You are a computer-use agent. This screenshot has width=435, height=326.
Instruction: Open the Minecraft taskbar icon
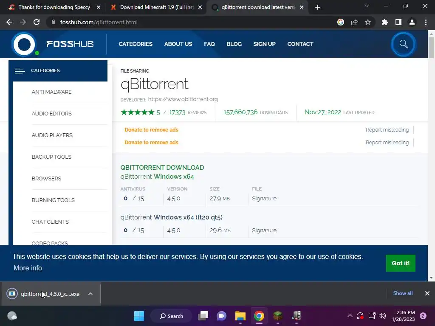tap(278, 316)
